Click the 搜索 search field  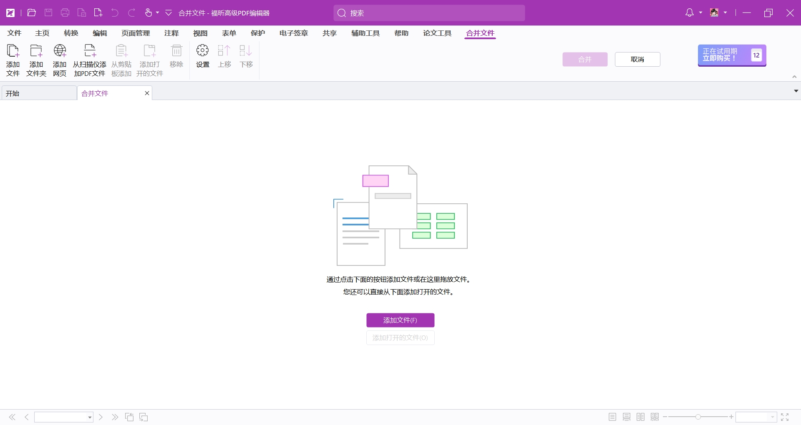click(429, 13)
